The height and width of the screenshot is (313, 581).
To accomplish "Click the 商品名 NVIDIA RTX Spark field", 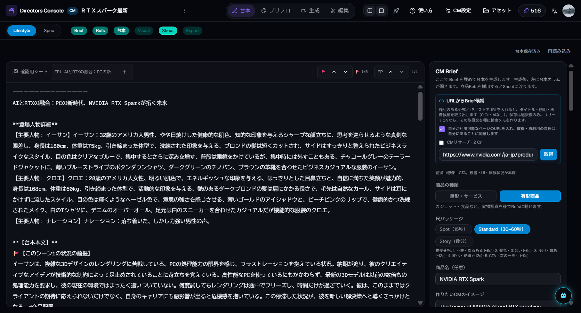I will (x=498, y=279).
